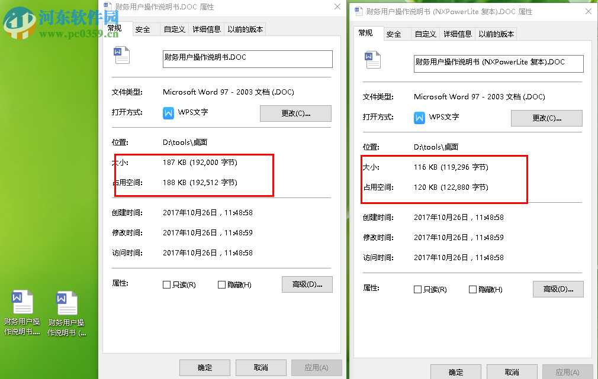Open the 财务用户操作说明书 desktop file icon
This screenshot has width=598, height=379.
pyautogui.click(x=22, y=302)
